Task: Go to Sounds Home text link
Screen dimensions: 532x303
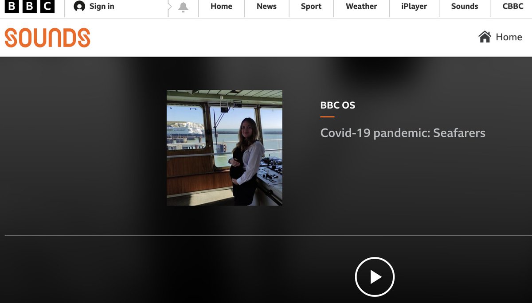Action: tap(509, 37)
